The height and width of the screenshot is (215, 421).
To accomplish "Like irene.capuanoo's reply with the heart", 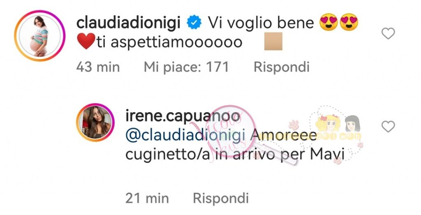I will (388, 127).
